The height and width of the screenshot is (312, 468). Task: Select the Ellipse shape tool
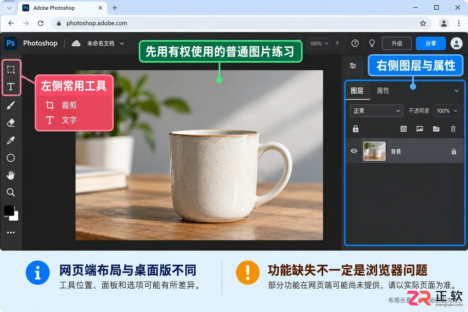click(11, 158)
